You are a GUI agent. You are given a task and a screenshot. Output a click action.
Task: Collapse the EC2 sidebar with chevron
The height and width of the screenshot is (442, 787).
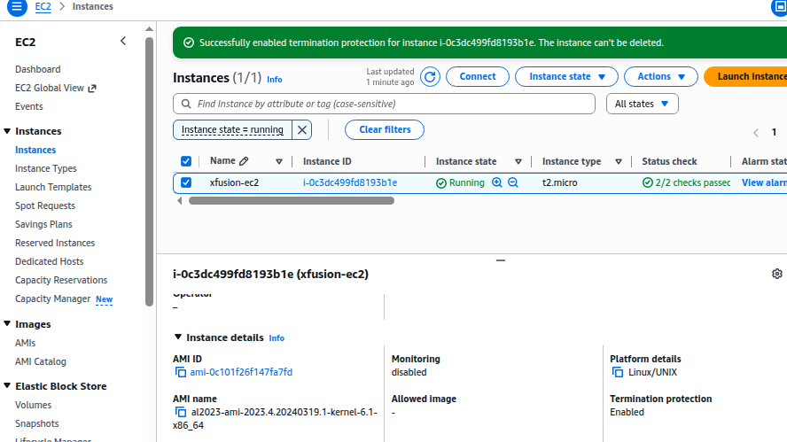[123, 42]
